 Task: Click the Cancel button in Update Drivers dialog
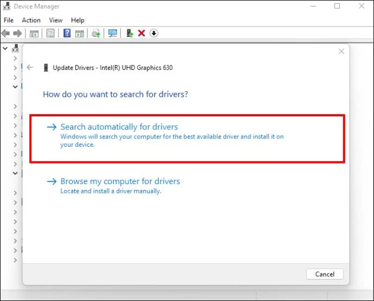point(325,274)
